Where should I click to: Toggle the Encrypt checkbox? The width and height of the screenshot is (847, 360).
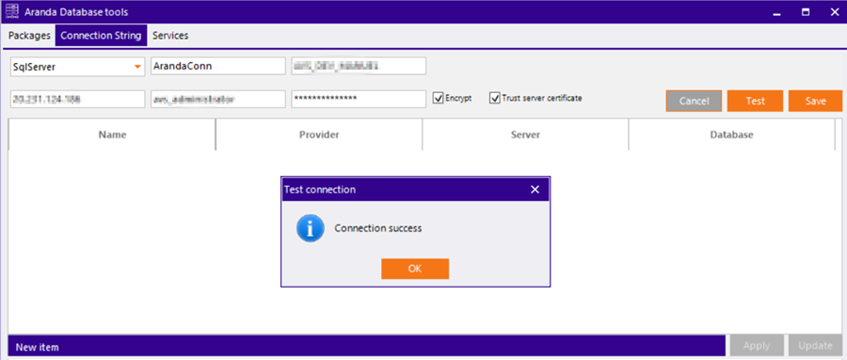[439, 99]
